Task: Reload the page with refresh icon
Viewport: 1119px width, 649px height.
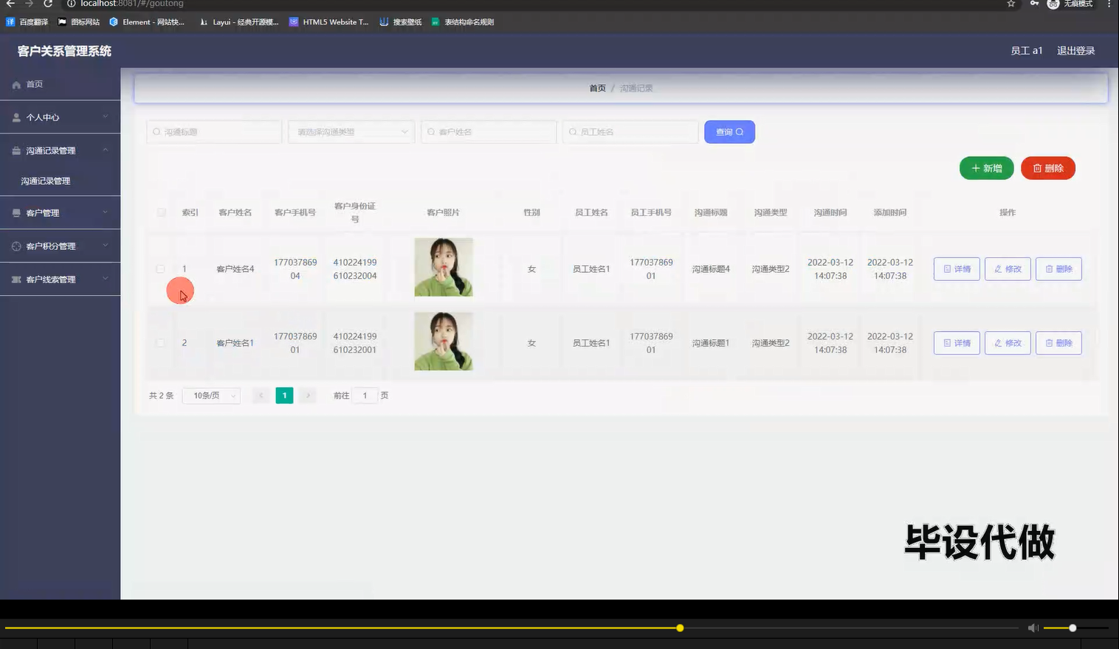Action: click(48, 4)
